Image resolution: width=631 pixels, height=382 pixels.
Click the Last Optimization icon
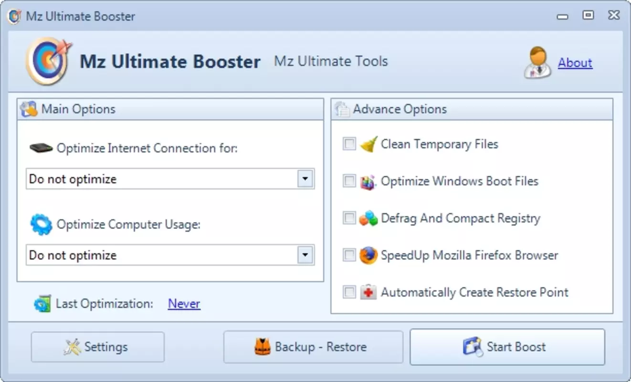(x=42, y=304)
